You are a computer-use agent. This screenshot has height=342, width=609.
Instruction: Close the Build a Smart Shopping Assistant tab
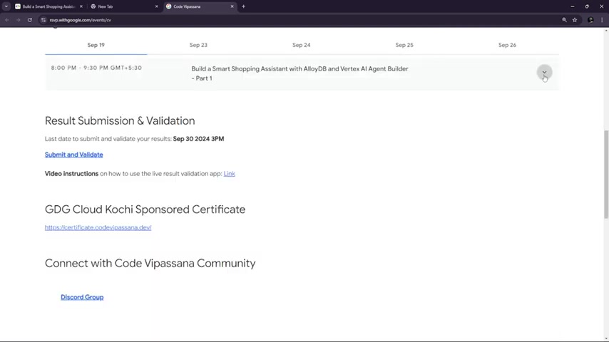(81, 6)
